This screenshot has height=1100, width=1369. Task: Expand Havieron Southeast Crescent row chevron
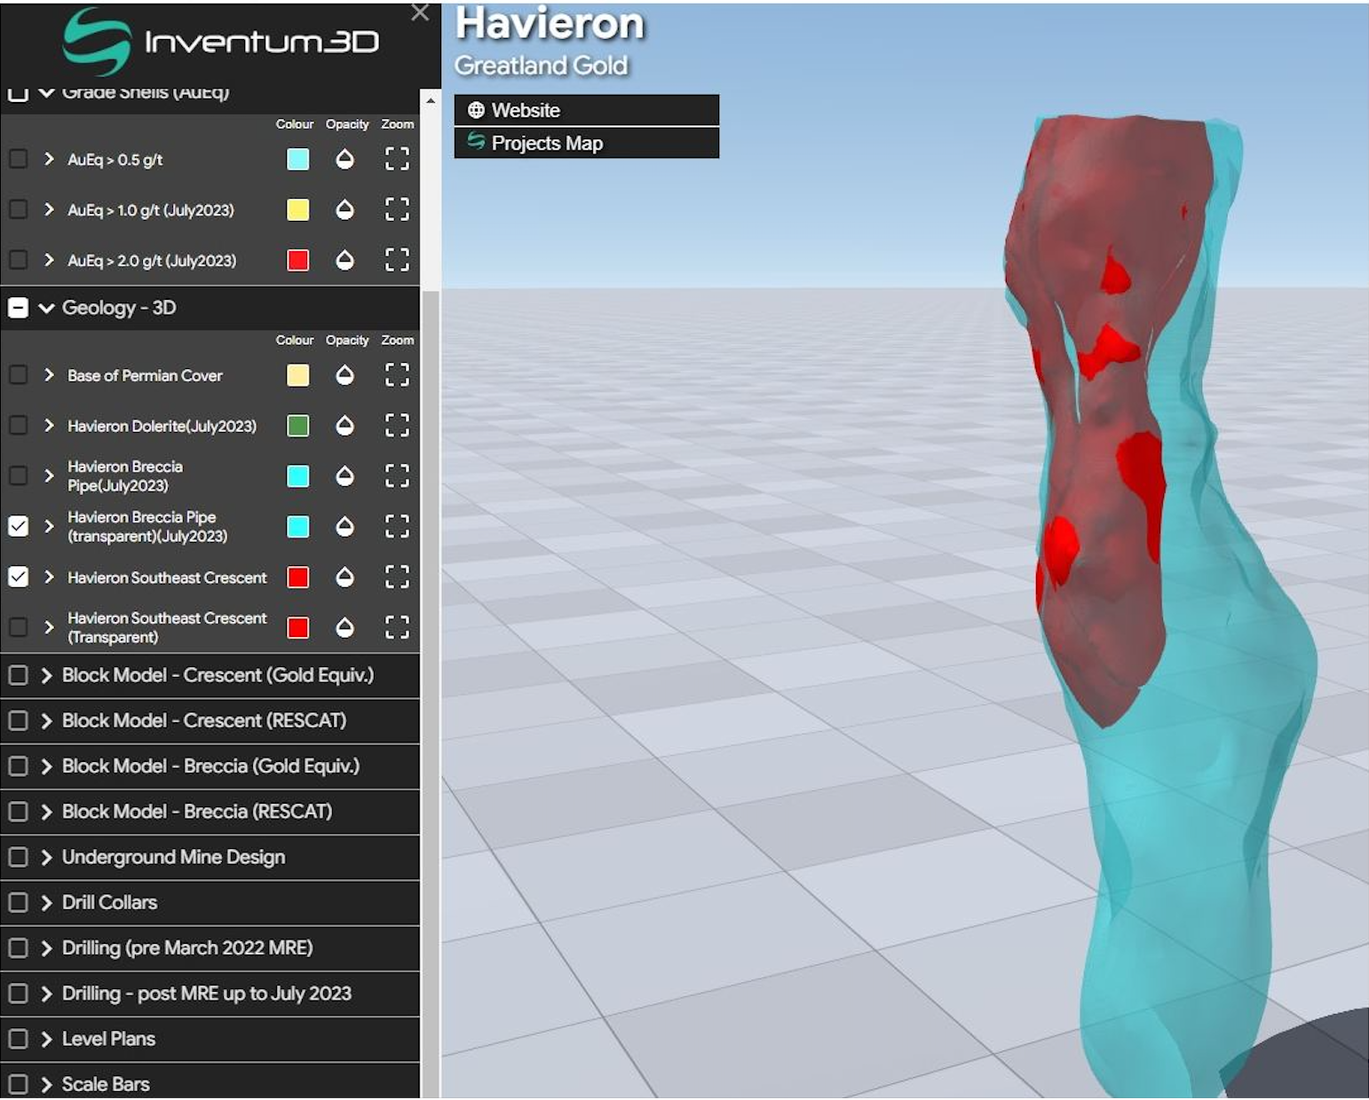(x=49, y=577)
